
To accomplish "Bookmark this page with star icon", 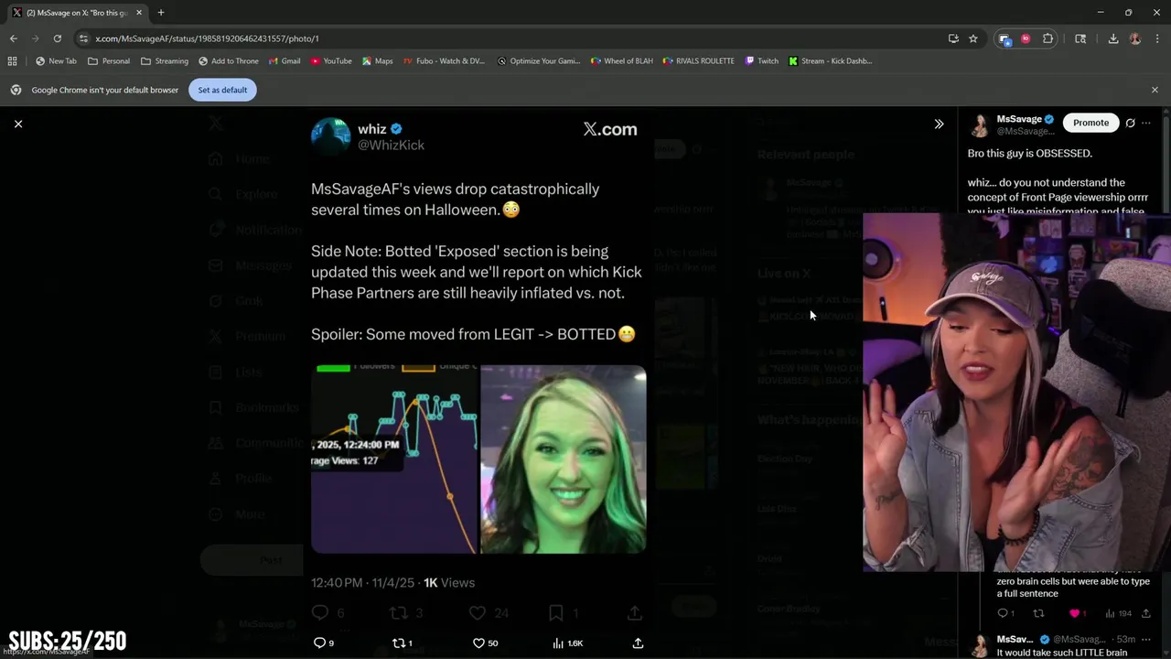I will point(973,38).
